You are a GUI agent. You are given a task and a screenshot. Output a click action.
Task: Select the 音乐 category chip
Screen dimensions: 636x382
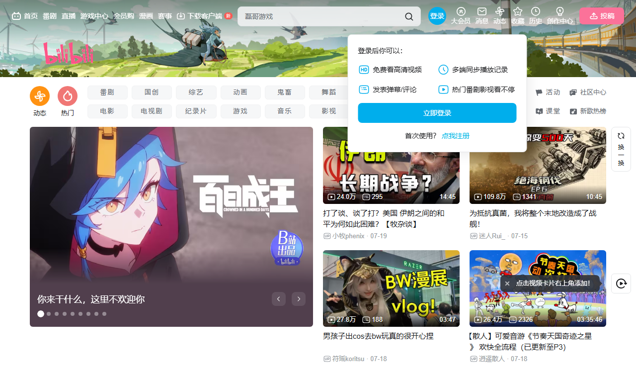point(285,111)
